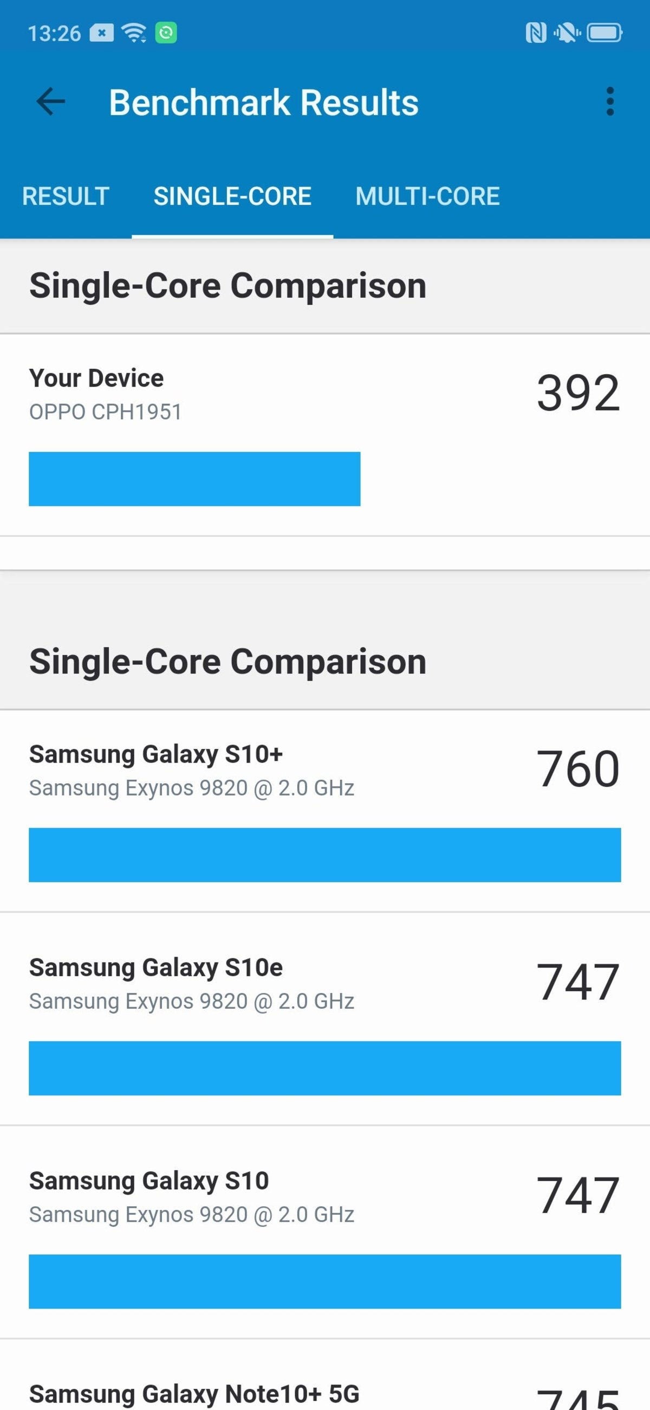This screenshot has width=650, height=1410.
Task: Tap the 13:26 clock in status bar
Action: tap(54, 34)
